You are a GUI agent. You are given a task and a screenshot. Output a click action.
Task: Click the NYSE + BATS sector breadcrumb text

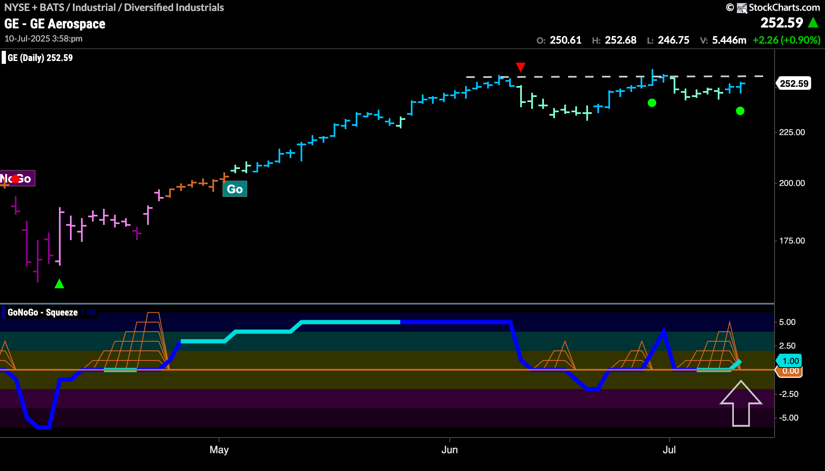(x=114, y=8)
